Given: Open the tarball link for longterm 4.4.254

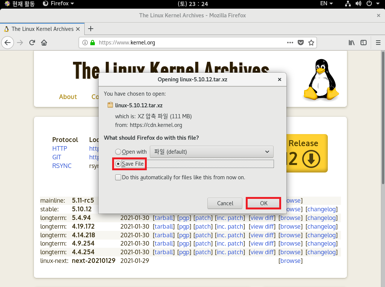Looking at the screenshot, I should pyautogui.click(x=164, y=252).
